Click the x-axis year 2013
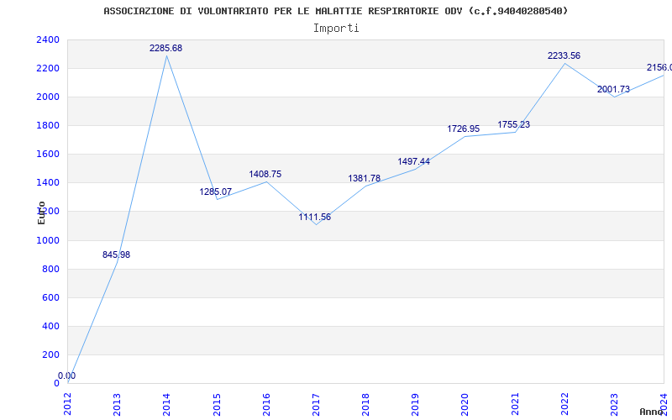The height and width of the screenshot is (420, 672). [117, 404]
